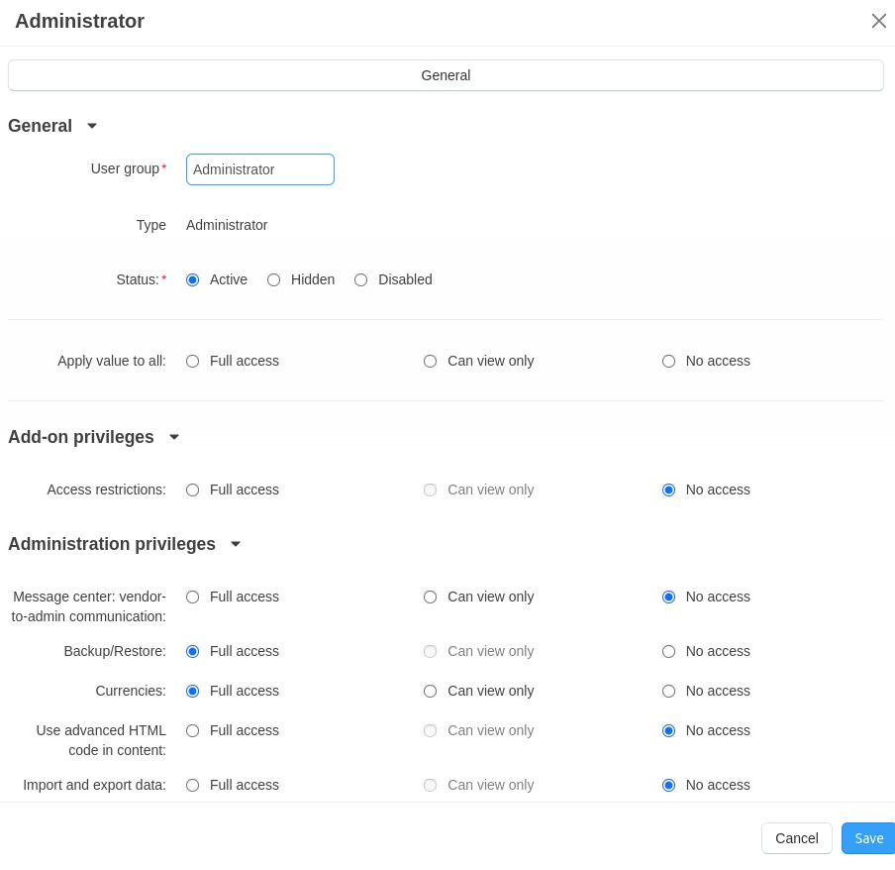Collapse the Add-on privileges section arrow
Screen dimensions: 895x870
click(174, 437)
